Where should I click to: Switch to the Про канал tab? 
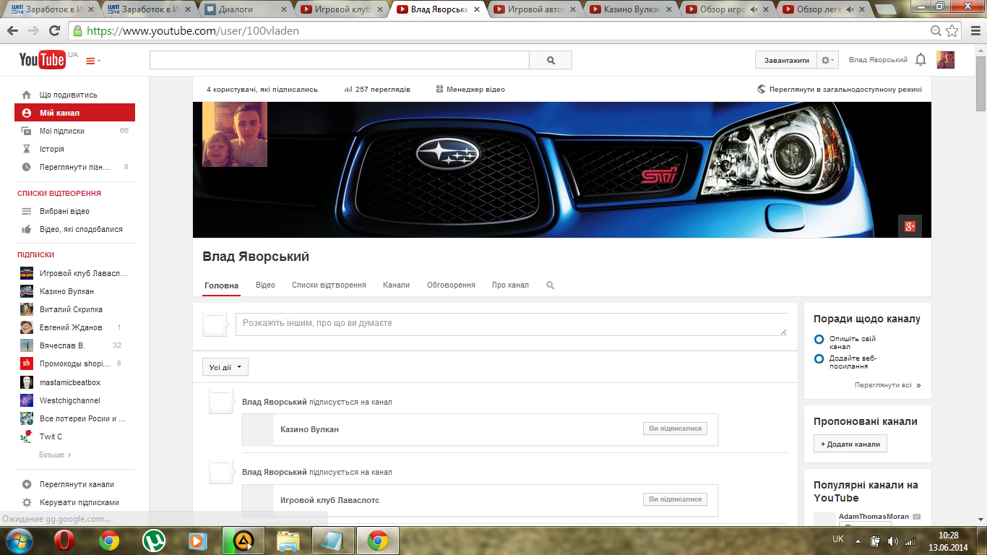pos(510,285)
